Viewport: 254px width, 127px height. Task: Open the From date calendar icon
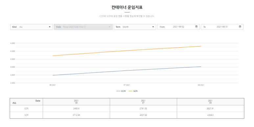pos(196,27)
